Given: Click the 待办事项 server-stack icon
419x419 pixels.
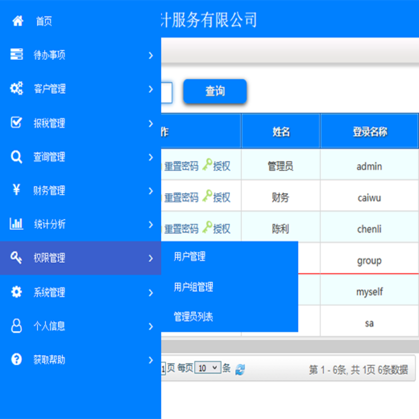Looking at the screenshot, I should [x=17, y=55].
